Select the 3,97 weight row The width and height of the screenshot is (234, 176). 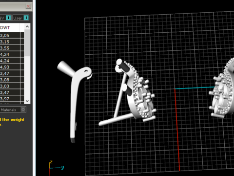(x=12, y=99)
